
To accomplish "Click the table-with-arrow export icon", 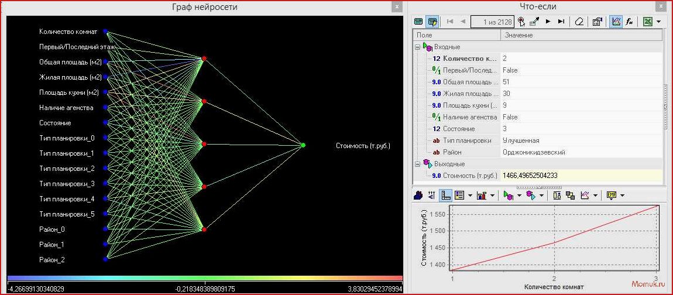I will [x=534, y=22].
